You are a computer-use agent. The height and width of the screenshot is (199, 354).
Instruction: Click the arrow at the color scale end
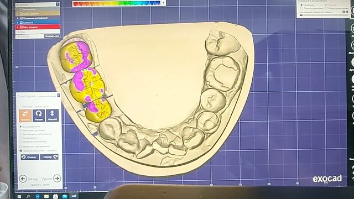[163, 3]
